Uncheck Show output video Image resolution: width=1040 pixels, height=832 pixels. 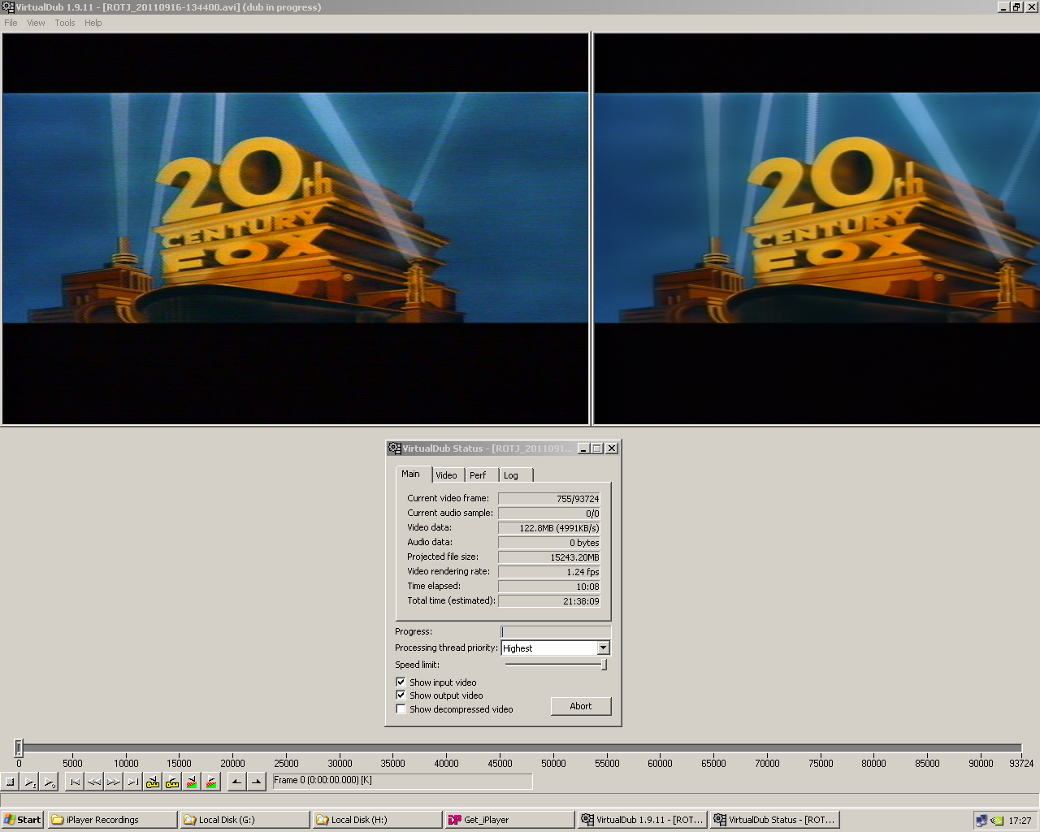(401, 695)
